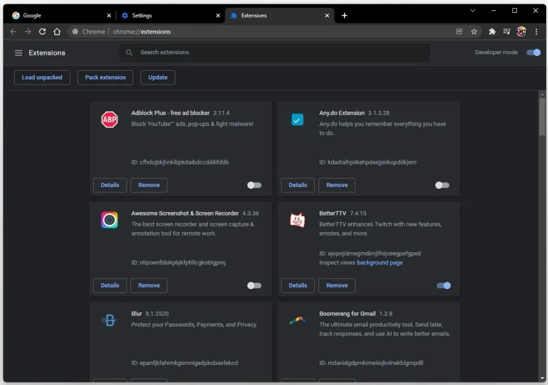
Task: Click the Any.do checkmark icon
Action: click(297, 119)
